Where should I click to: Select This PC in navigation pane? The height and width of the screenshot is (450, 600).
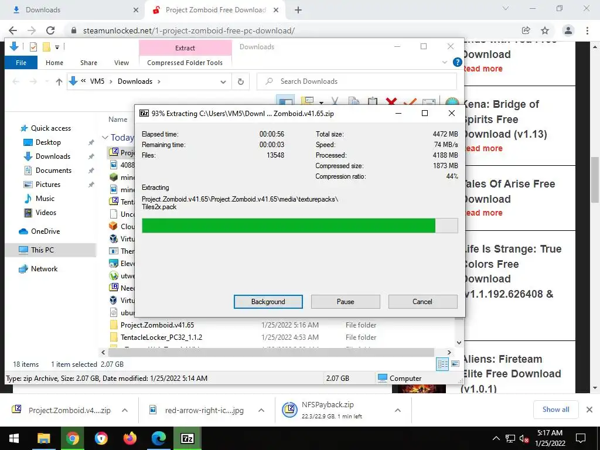[50, 250]
